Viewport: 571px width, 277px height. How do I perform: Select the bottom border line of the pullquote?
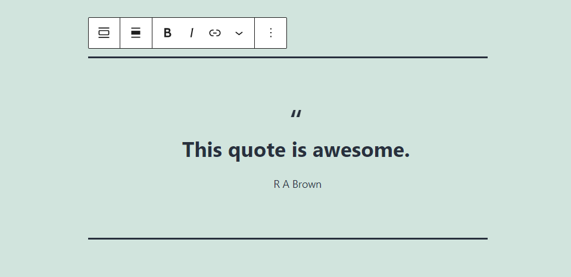tap(288, 239)
